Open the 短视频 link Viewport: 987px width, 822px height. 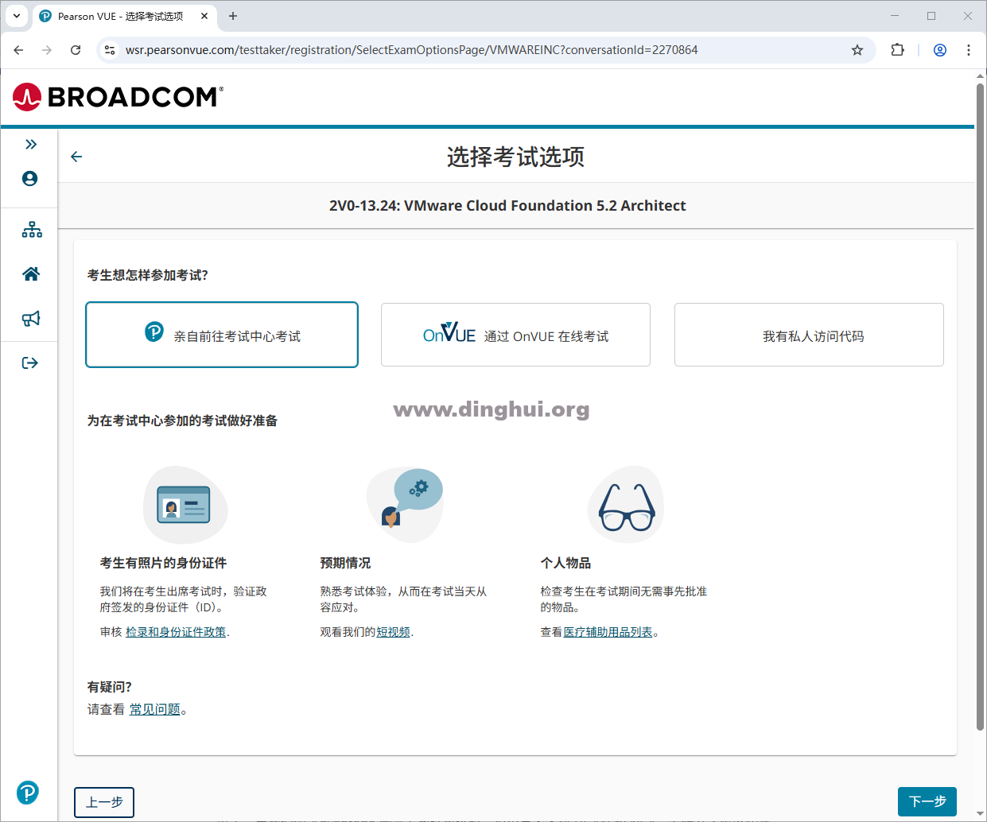tap(394, 632)
